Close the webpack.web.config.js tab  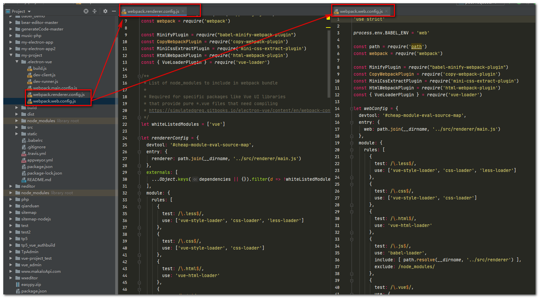click(386, 11)
